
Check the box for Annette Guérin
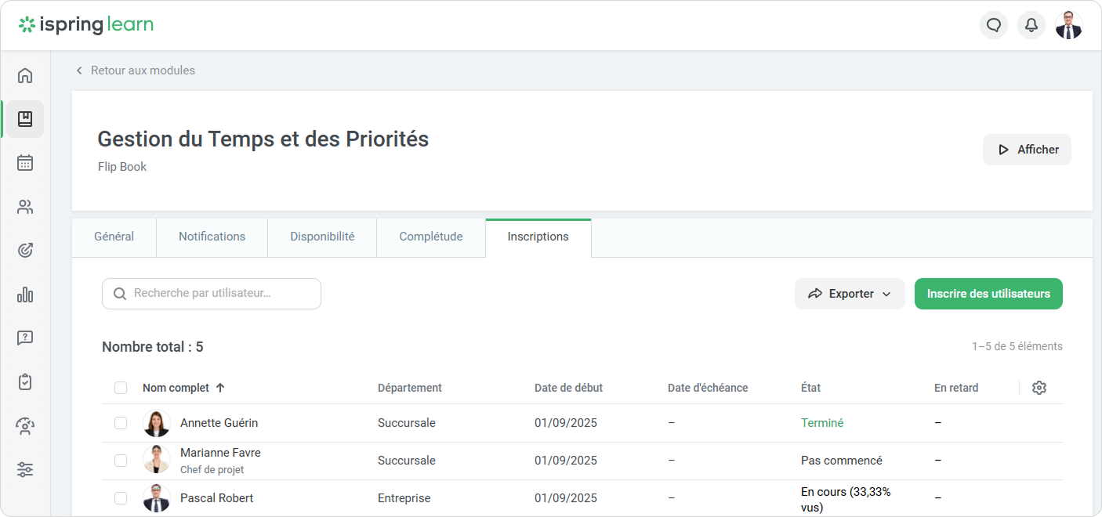(121, 423)
